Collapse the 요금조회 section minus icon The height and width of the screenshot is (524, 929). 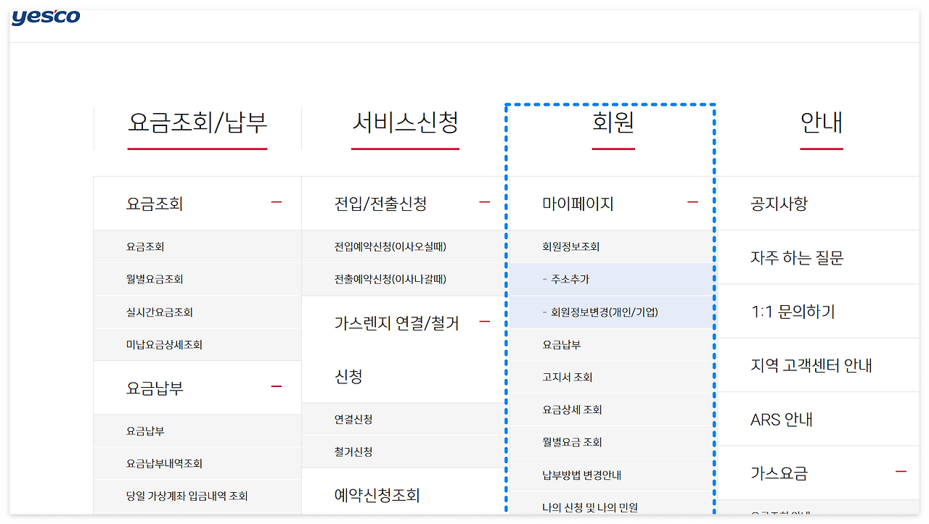[276, 202]
